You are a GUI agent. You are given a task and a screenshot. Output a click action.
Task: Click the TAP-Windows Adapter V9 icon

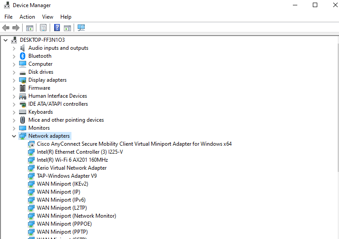click(32, 176)
